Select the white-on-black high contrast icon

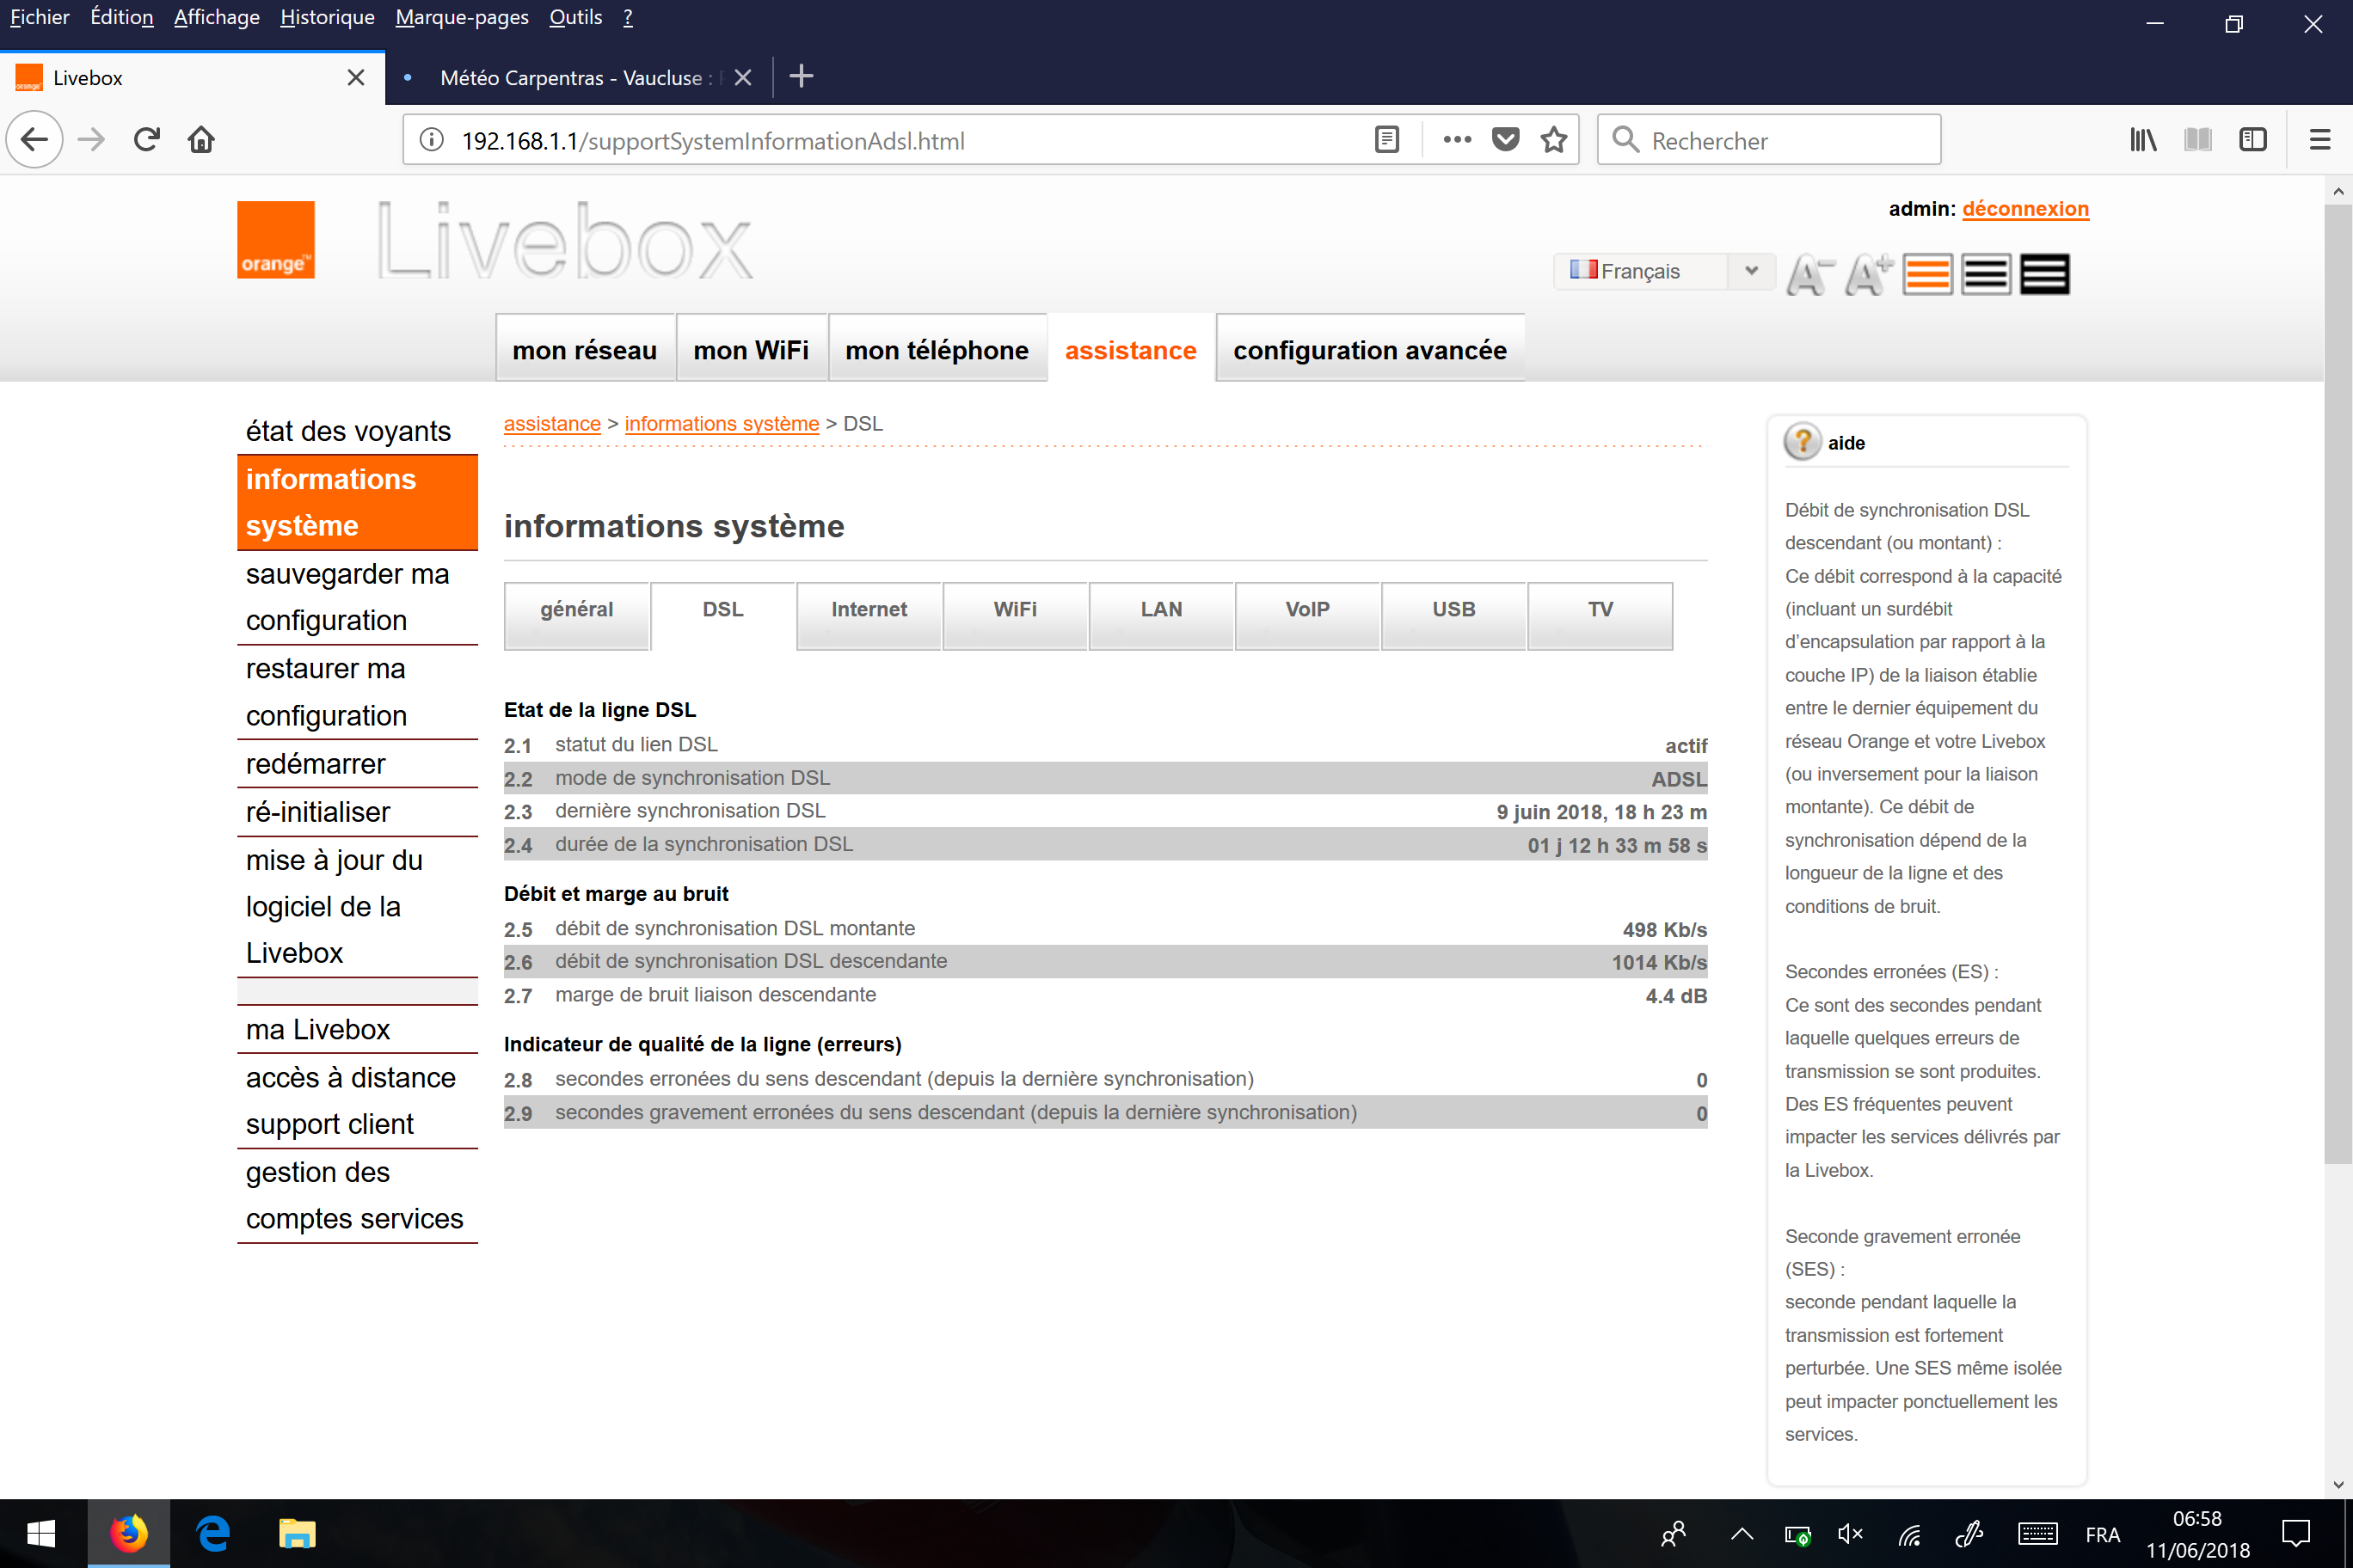tap(2044, 274)
